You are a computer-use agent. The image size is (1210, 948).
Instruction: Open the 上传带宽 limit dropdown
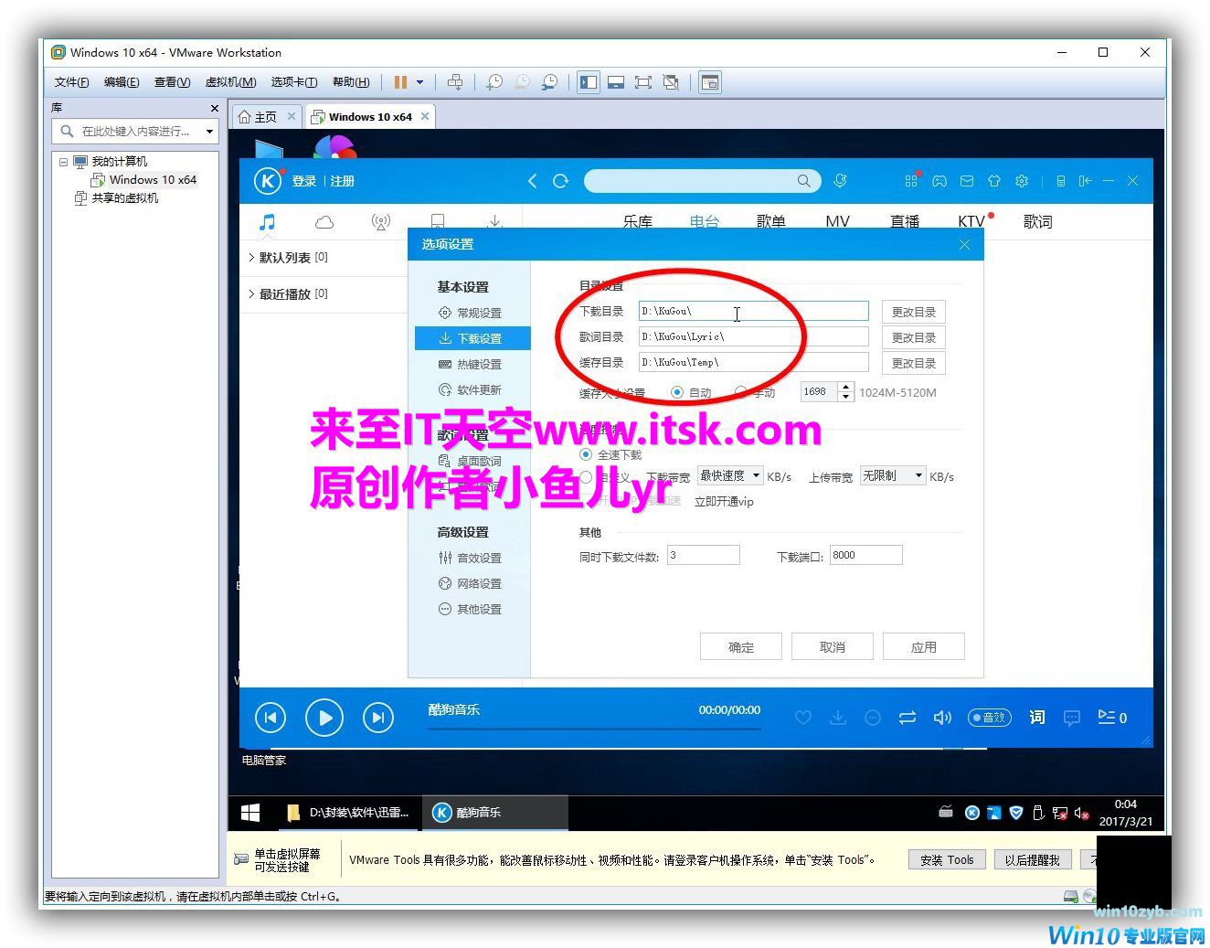(x=893, y=475)
